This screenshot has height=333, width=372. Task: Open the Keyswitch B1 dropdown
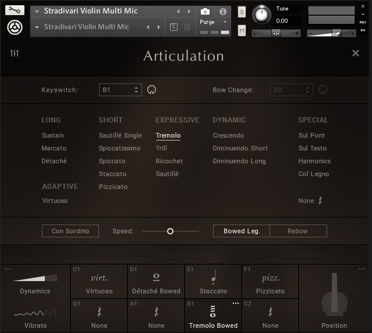[x=121, y=90]
